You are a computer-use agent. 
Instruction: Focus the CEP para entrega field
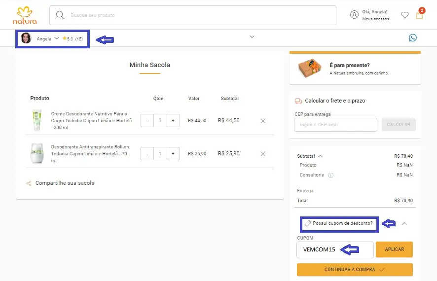tap(335, 125)
